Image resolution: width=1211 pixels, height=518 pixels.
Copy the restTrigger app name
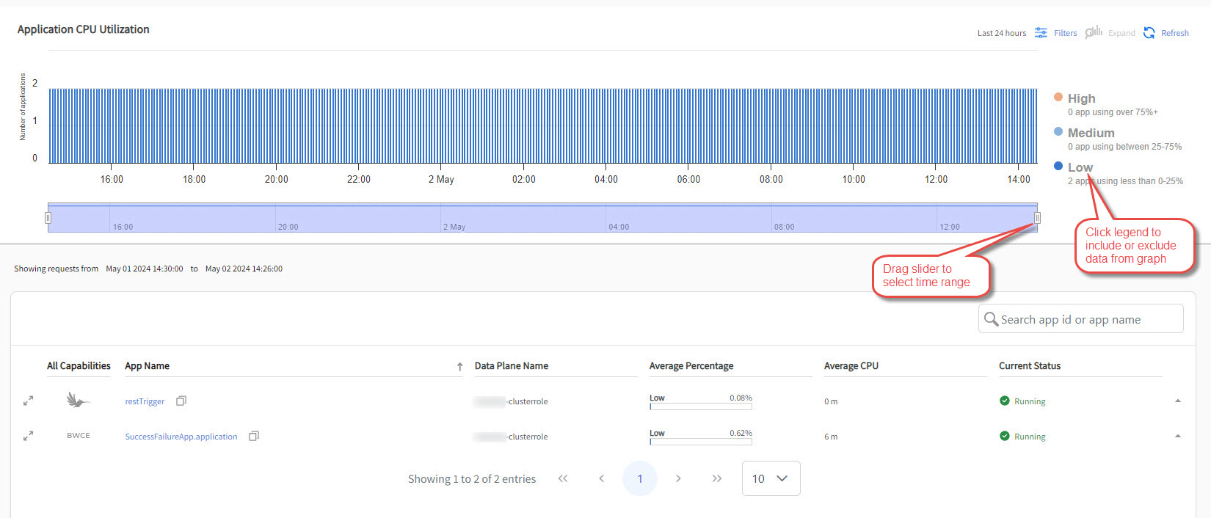coord(181,401)
